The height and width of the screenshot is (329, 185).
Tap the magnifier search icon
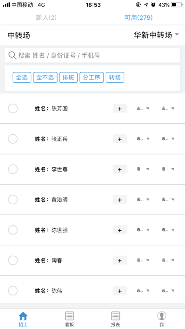(12, 55)
